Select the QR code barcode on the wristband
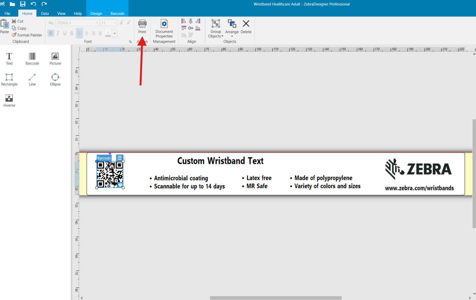Screen dimensions: 476x300 pyautogui.click(x=110, y=174)
